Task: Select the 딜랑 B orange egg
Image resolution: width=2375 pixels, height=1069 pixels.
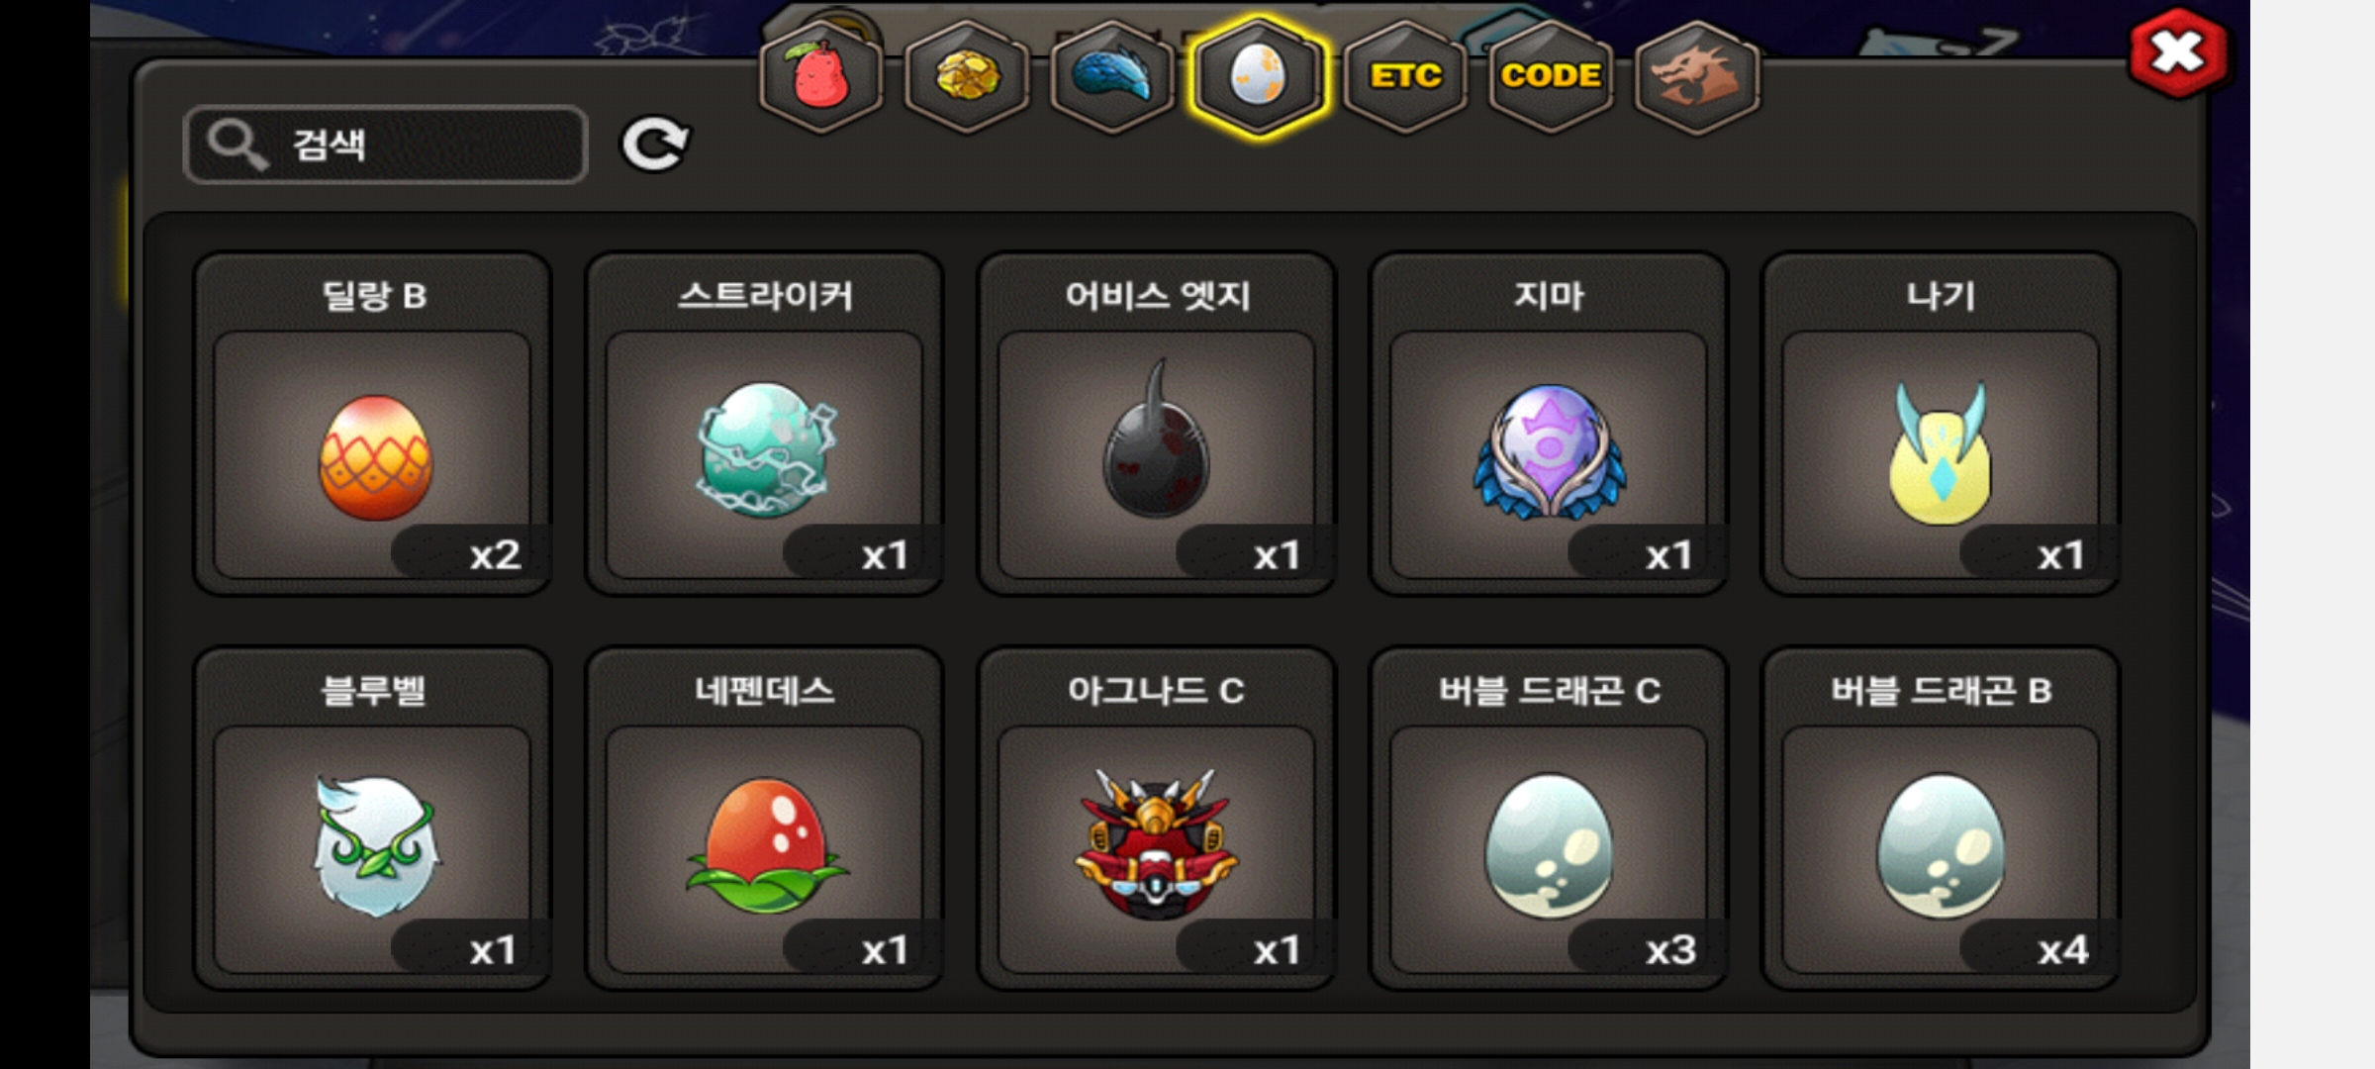Action: (x=372, y=424)
